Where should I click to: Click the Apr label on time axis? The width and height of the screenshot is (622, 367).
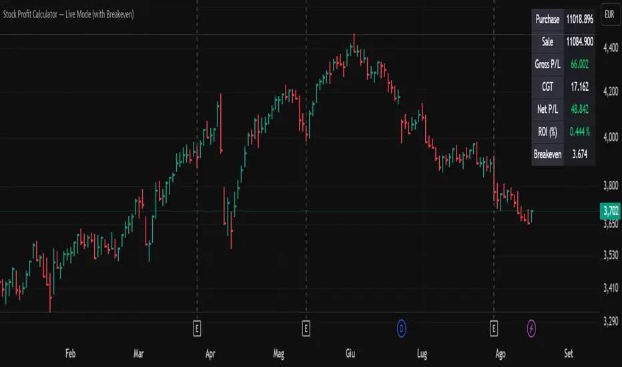click(x=210, y=354)
